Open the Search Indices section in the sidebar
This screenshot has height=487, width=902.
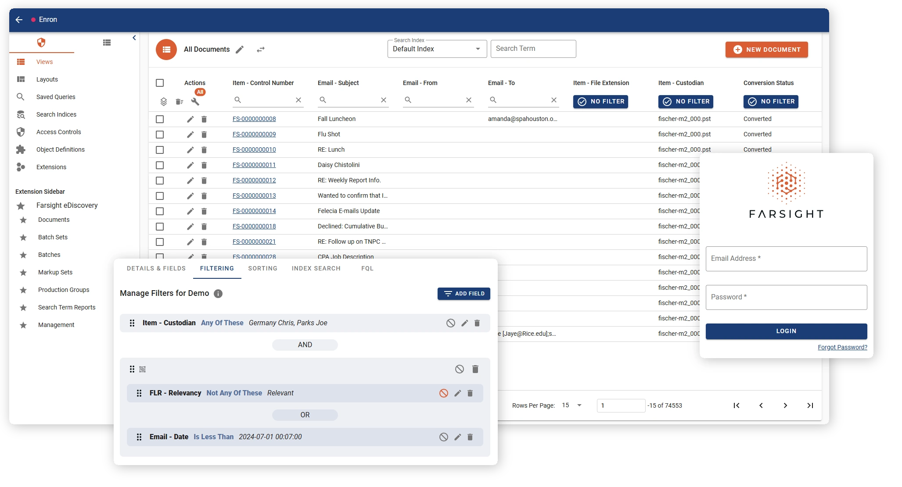tap(56, 114)
